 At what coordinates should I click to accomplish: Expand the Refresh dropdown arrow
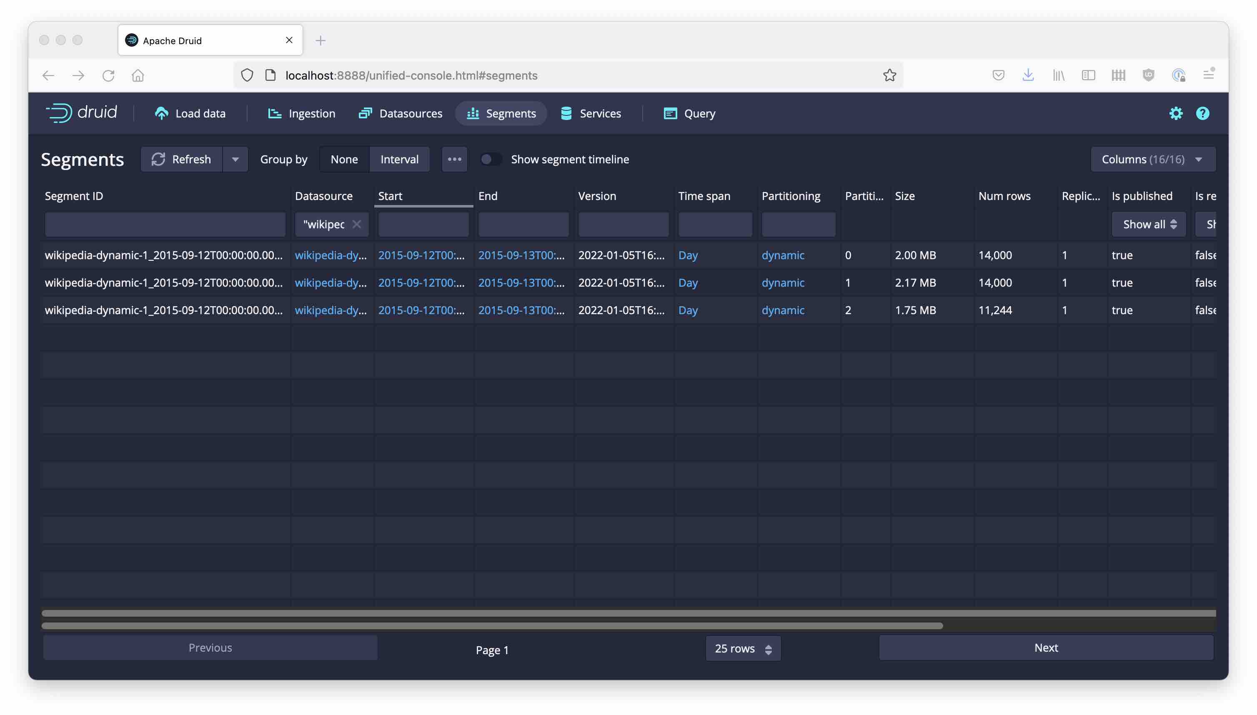coord(235,159)
